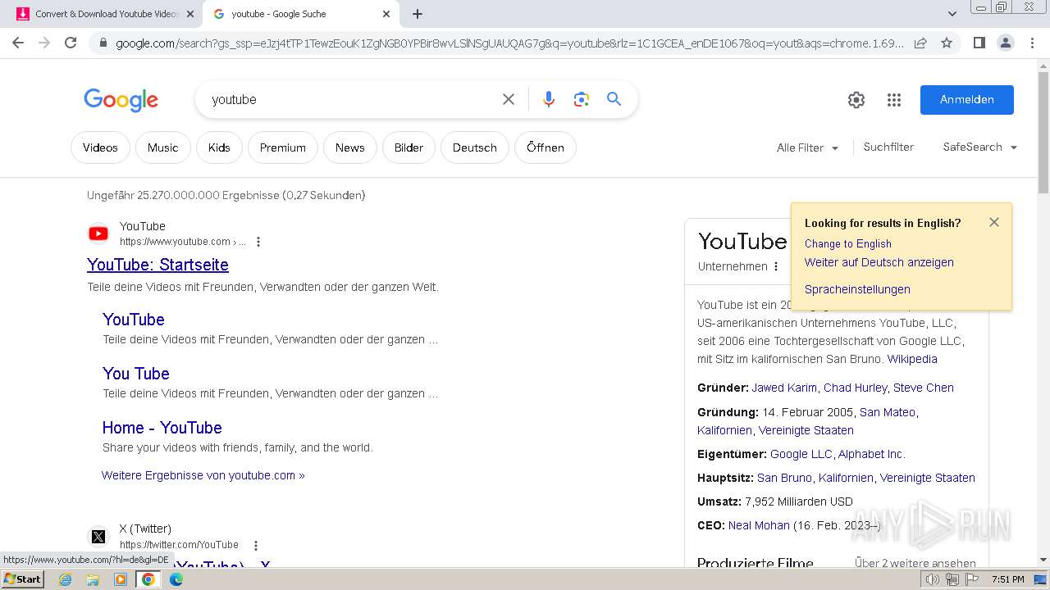Select the Music filter chip
The height and width of the screenshot is (590, 1050).
point(162,147)
